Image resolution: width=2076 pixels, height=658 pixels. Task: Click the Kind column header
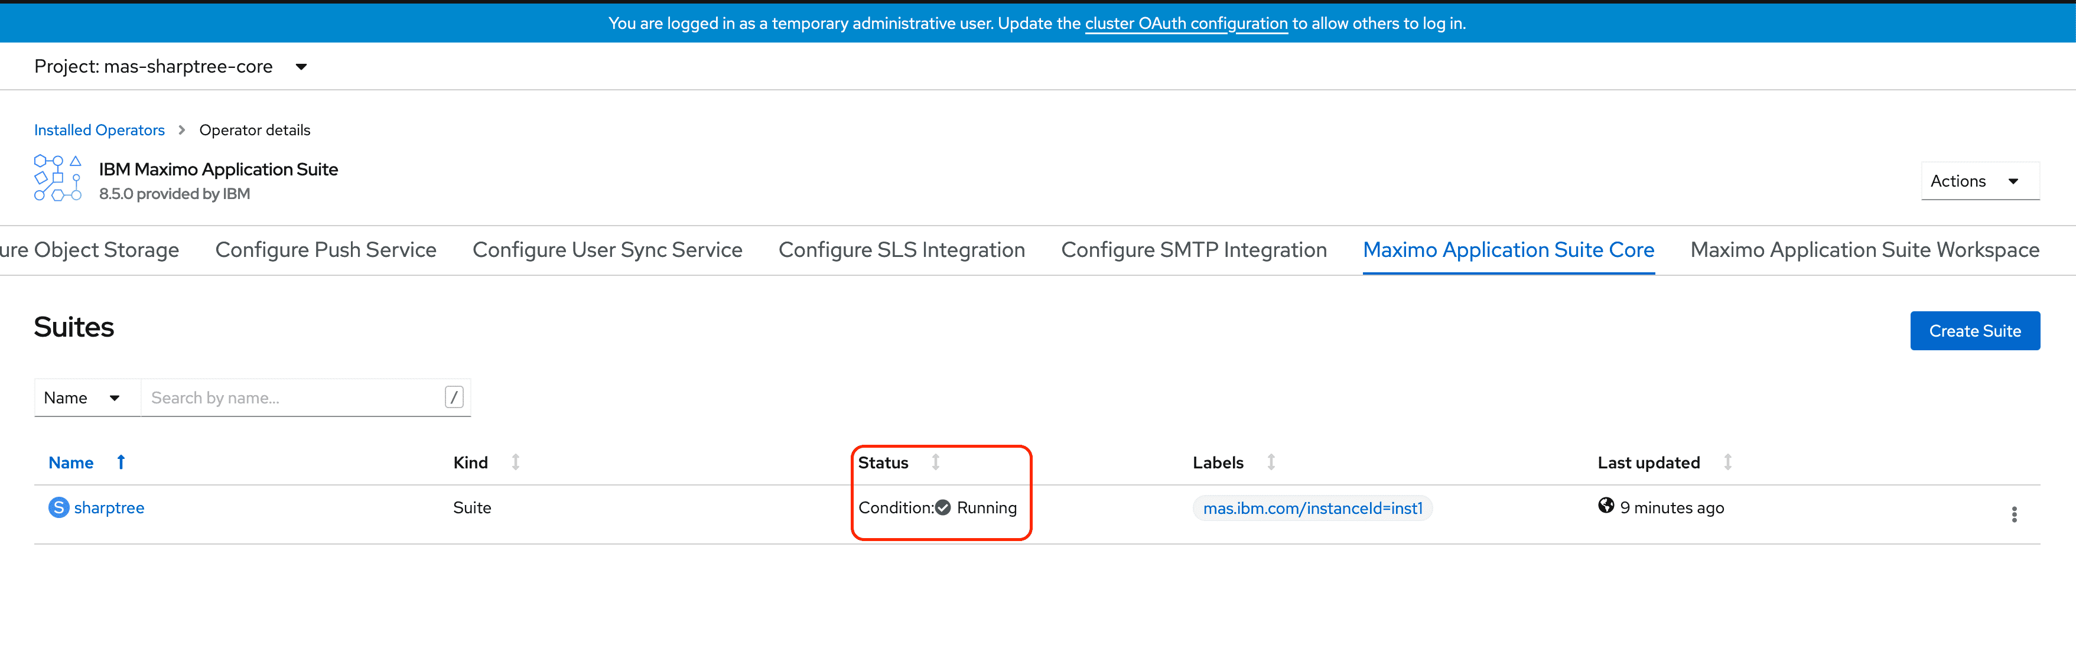(x=471, y=463)
